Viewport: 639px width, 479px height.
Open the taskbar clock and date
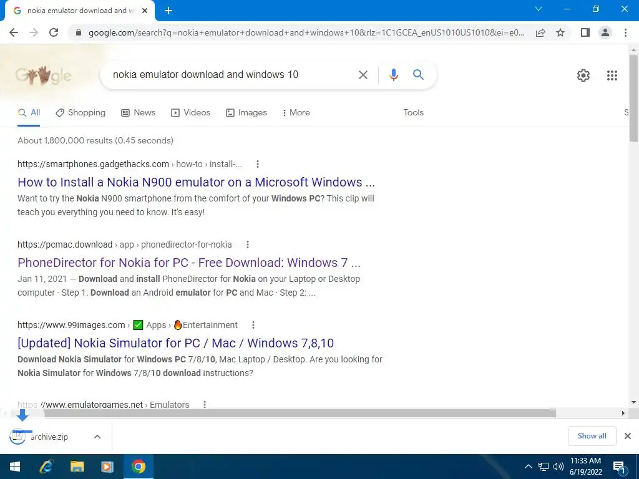pos(585,467)
